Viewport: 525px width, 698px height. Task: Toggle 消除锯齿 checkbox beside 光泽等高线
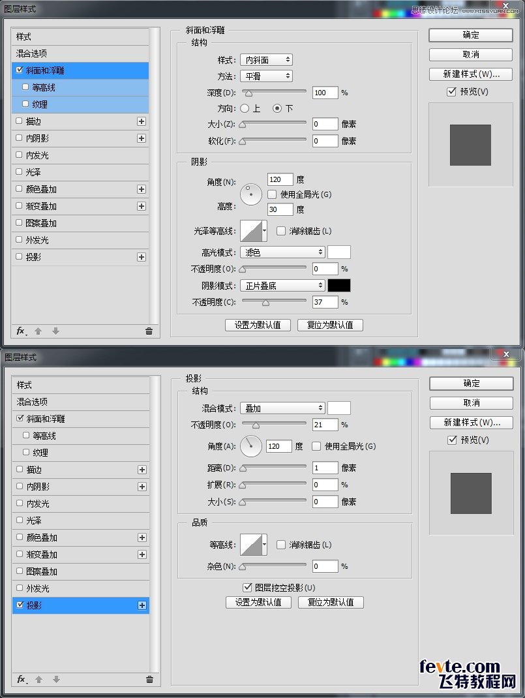click(x=280, y=230)
